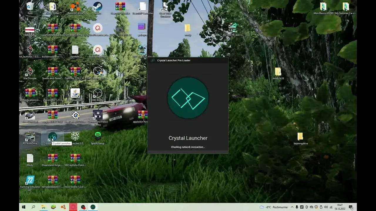Open the JavaSetup8u331 installer icon

pos(75,92)
